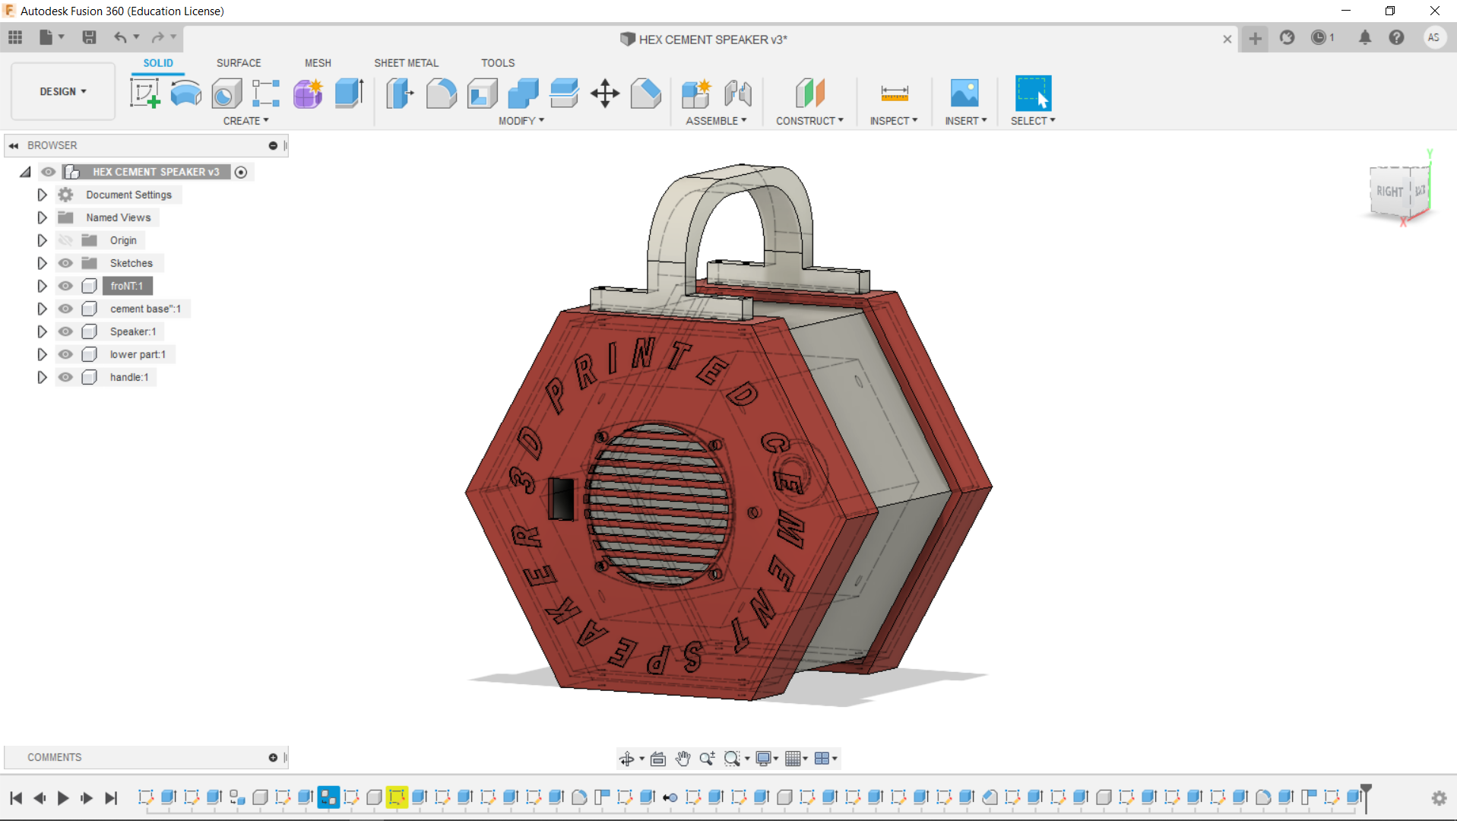1457x821 pixels.
Task: Switch to the SHEET METAL tab
Action: (x=406, y=63)
